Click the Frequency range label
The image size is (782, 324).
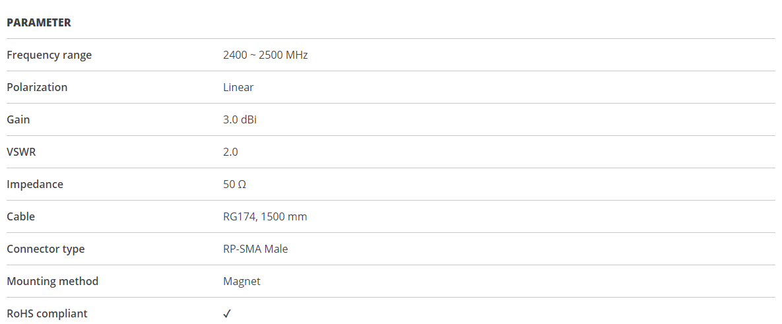coord(49,55)
